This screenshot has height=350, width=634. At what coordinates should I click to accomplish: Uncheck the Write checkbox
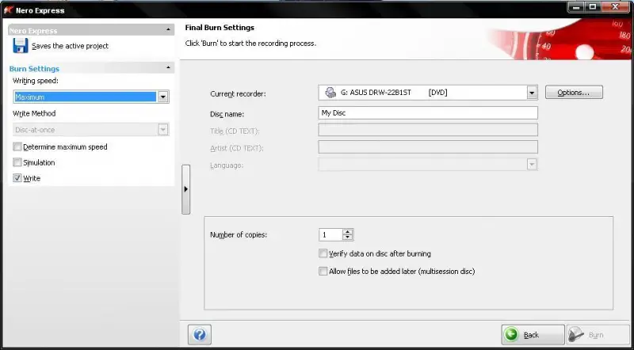click(17, 178)
